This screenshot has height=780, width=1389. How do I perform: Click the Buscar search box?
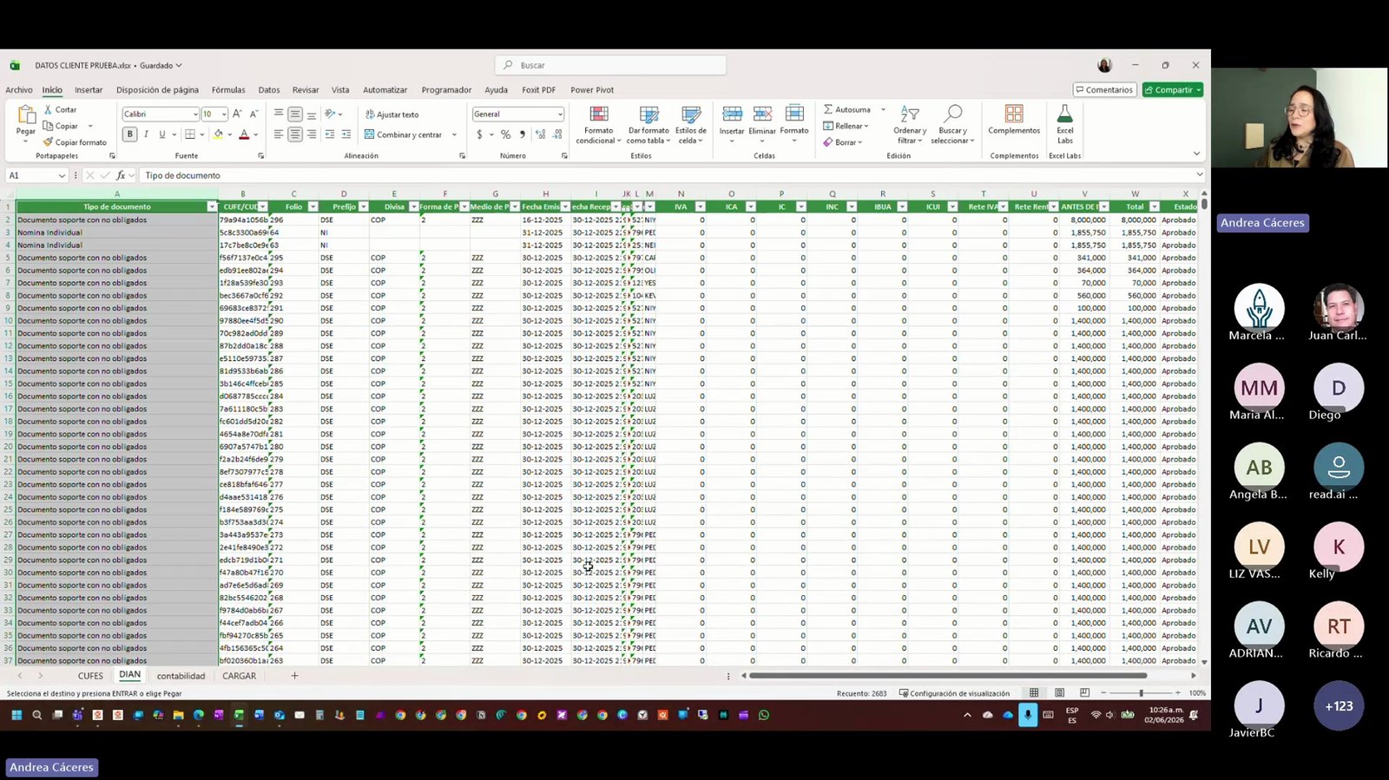610,65
